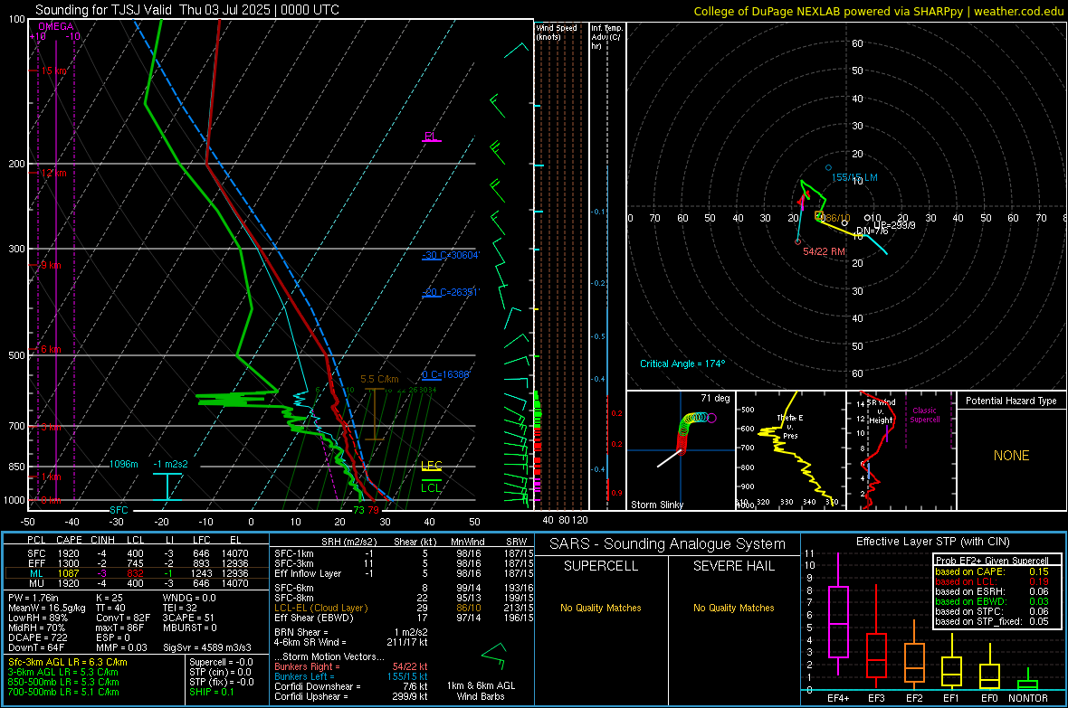The height and width of the screenshot is (708, 1068).
Task: Click the orange 'LCL-EL (Cloud Layer)' row label
Action: [x=320, y=608]
